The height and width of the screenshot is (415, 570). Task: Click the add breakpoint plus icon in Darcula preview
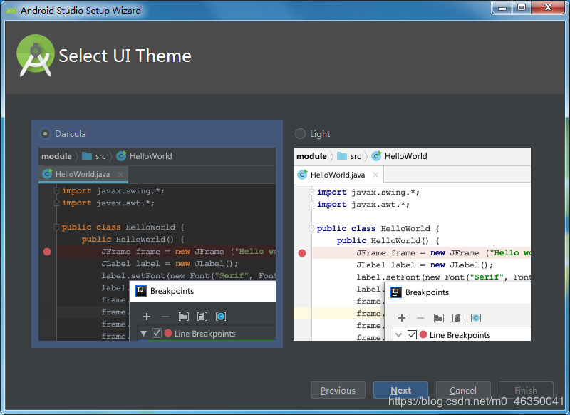[x=147, y=317]
